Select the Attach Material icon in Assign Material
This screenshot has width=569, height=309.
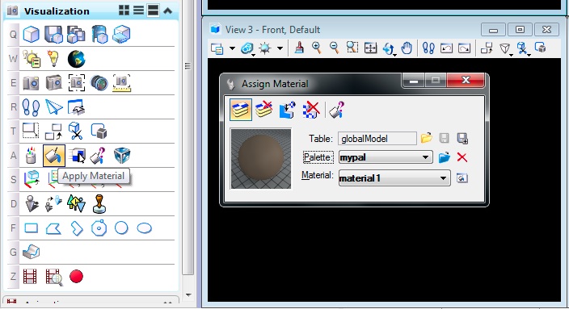coord(287,110)
